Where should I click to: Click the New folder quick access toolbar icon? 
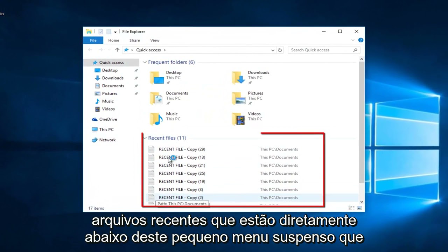click(109, 31)
